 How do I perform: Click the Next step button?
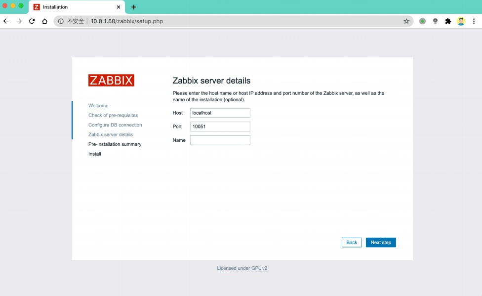pyautogui.click(x=381, y=242)
